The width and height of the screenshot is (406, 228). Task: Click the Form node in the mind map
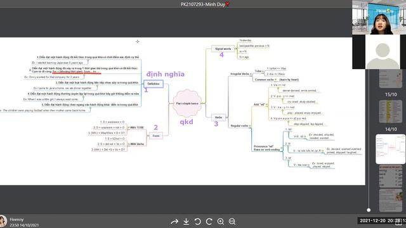point(156,136)
